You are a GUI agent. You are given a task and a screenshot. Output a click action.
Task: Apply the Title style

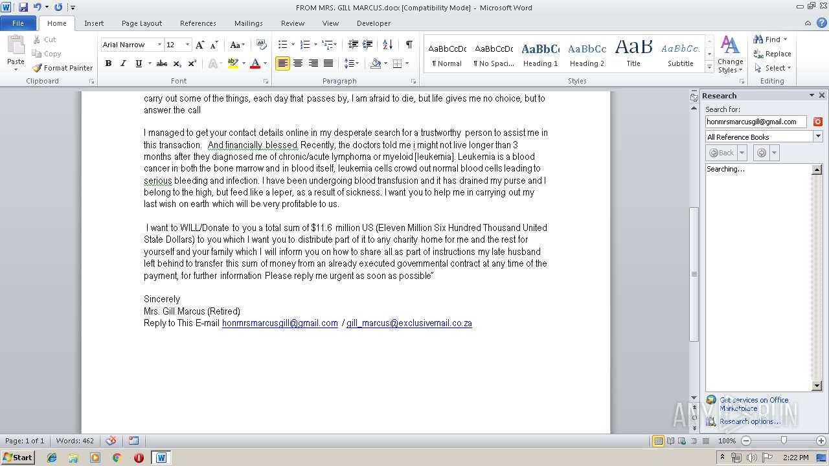pos(633,54)
